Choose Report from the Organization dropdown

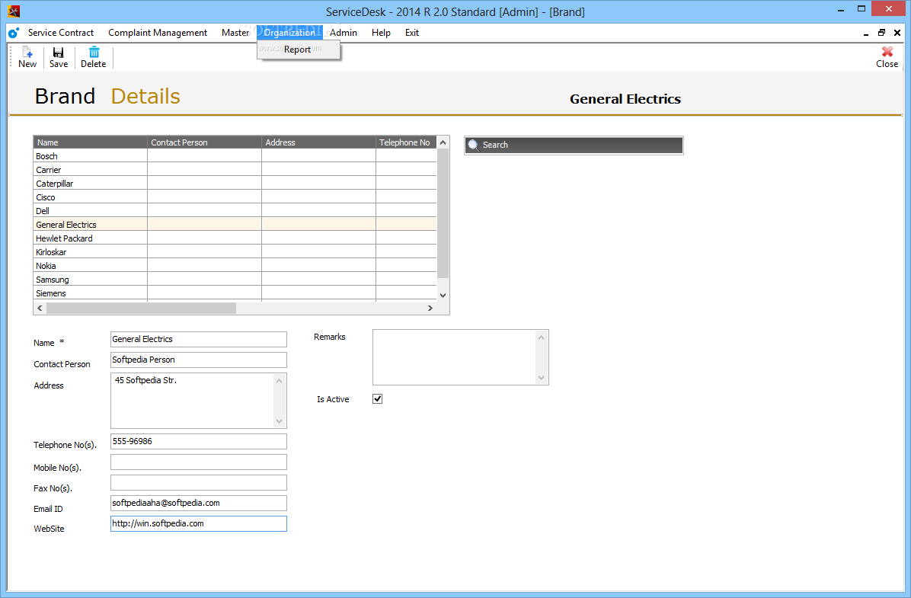pyautogui.click(x=298, y=50)
